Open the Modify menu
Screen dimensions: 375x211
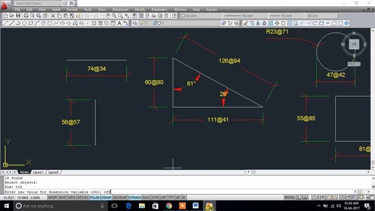pos(139,9)
